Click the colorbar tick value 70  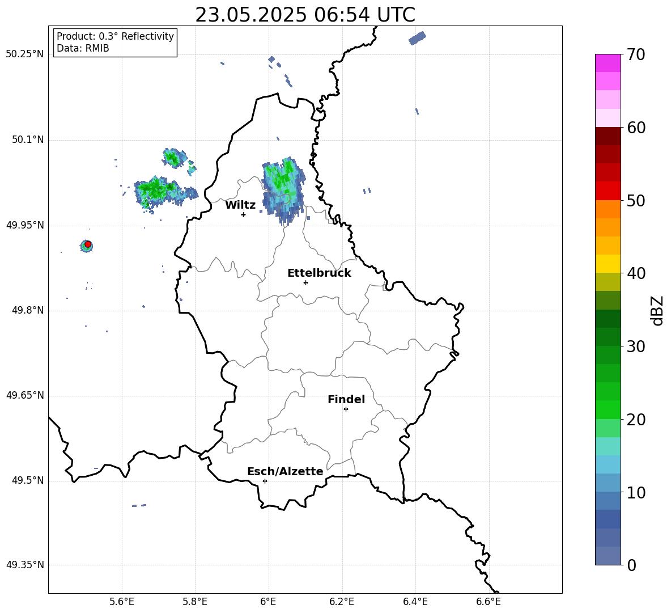tap(636, 54)
